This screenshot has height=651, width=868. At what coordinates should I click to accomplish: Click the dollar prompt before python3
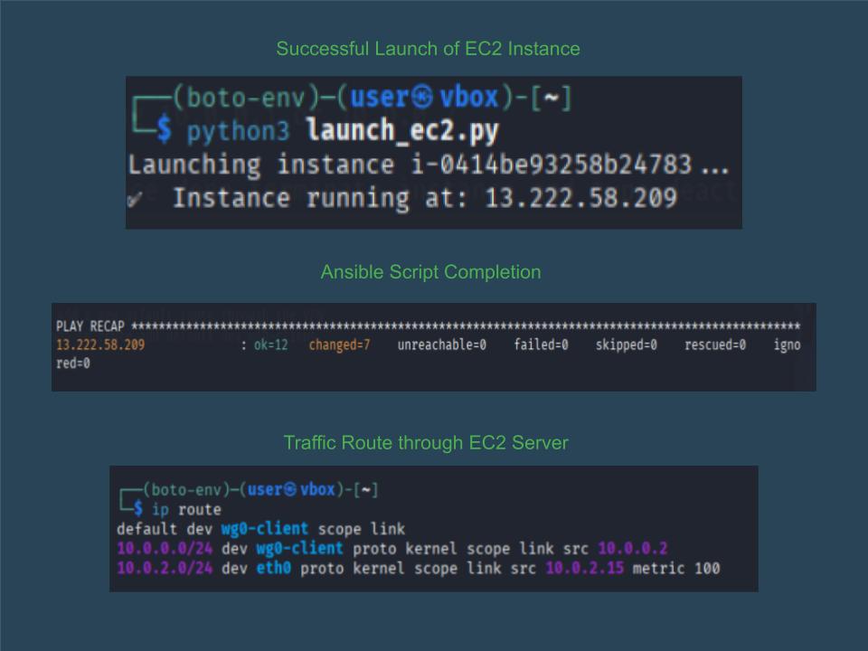pyautogui.click(x=164, y=131)
